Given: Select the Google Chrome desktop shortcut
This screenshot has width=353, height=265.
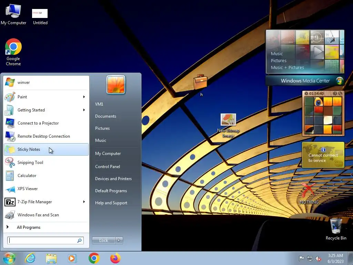Looking at the screenshot, I should pos(13,52).
